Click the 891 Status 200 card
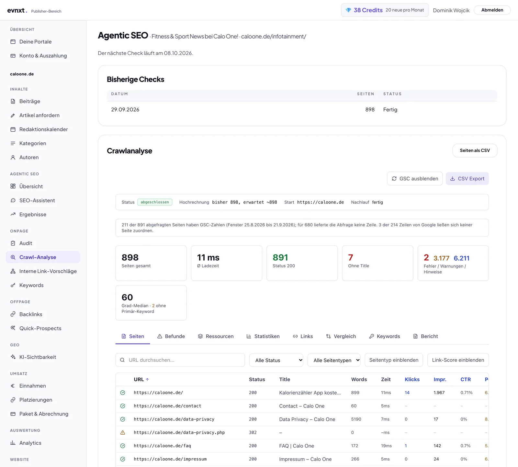 [302, 263]
